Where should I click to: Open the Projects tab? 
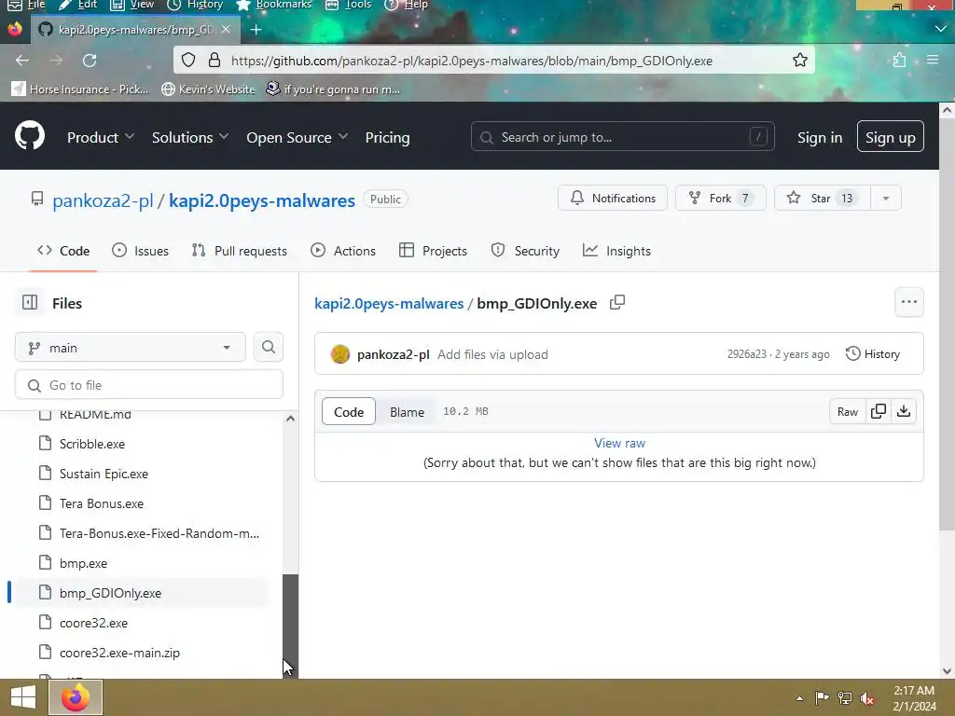[x=433, y=251]
